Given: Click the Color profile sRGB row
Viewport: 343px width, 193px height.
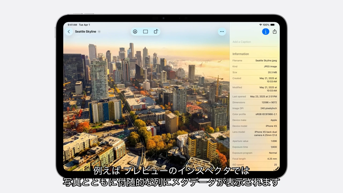Looking at the screenshot, I should 255,114.
